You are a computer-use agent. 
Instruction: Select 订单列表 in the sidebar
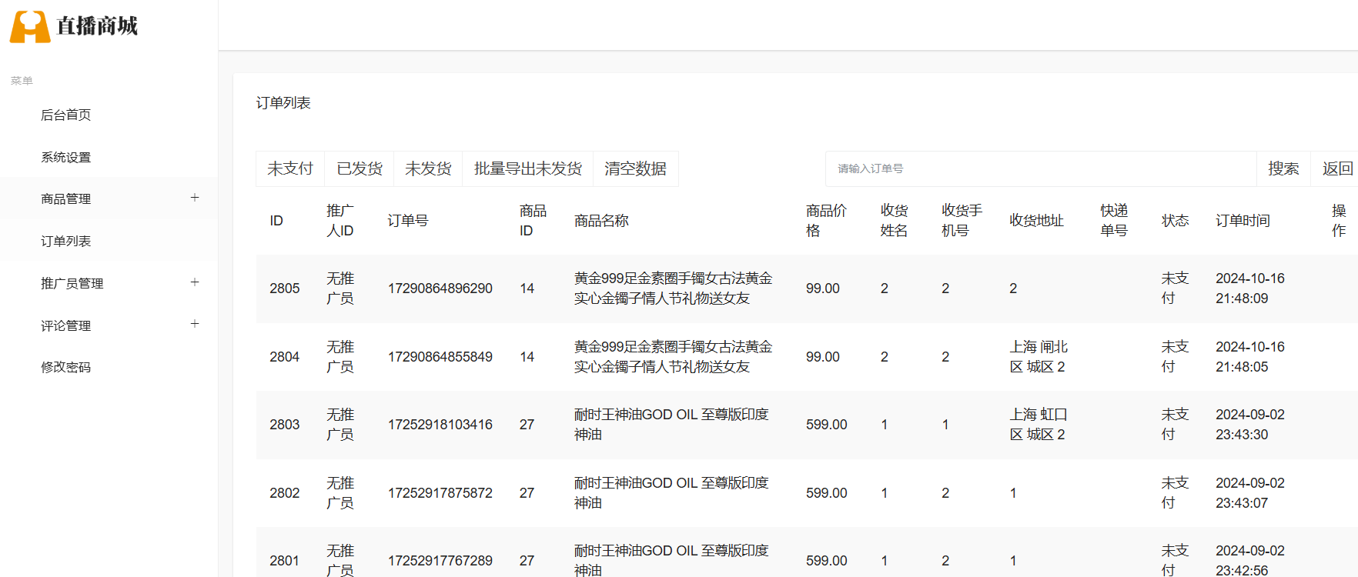click(x=66, y=241)
